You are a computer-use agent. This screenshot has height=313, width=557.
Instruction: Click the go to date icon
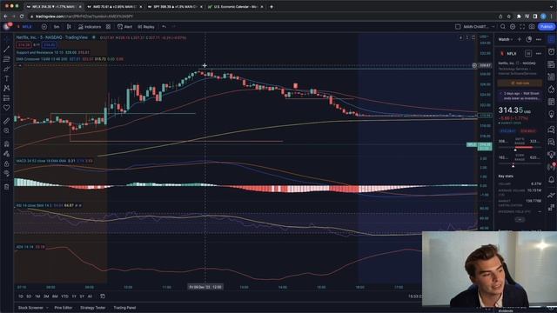pos(103,296)
